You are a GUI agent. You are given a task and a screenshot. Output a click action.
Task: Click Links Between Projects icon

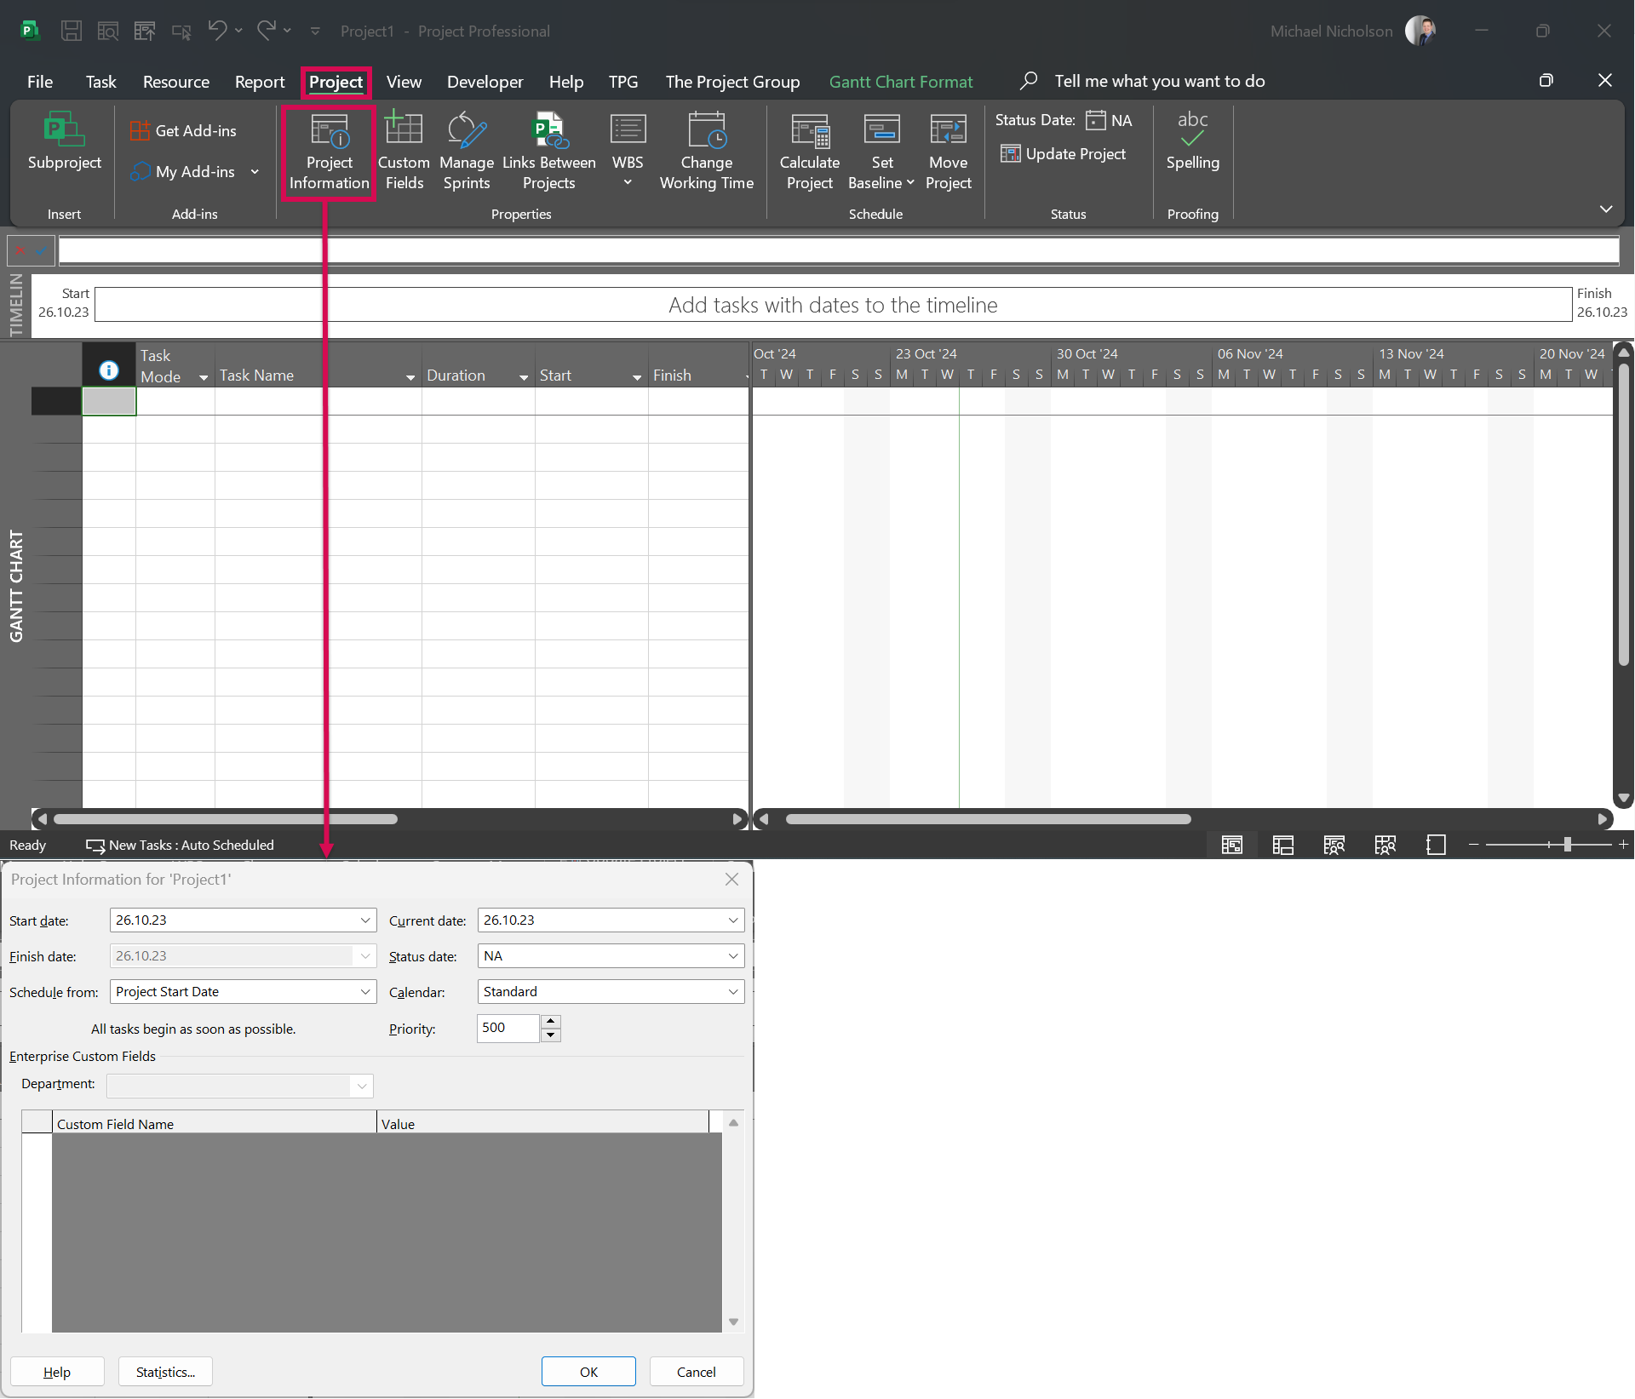(548, 151)
